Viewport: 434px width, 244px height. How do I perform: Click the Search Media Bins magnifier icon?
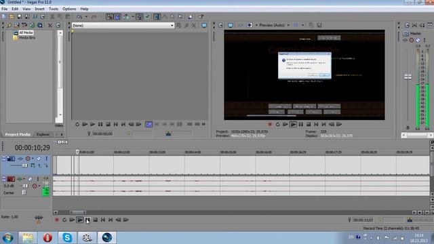(x=40, y=25)
